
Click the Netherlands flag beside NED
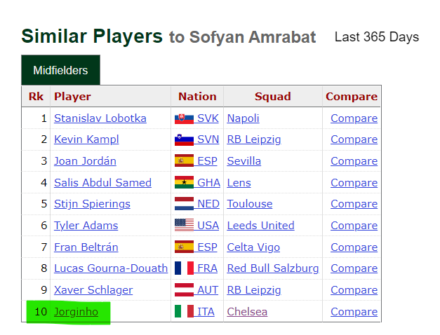184,204
